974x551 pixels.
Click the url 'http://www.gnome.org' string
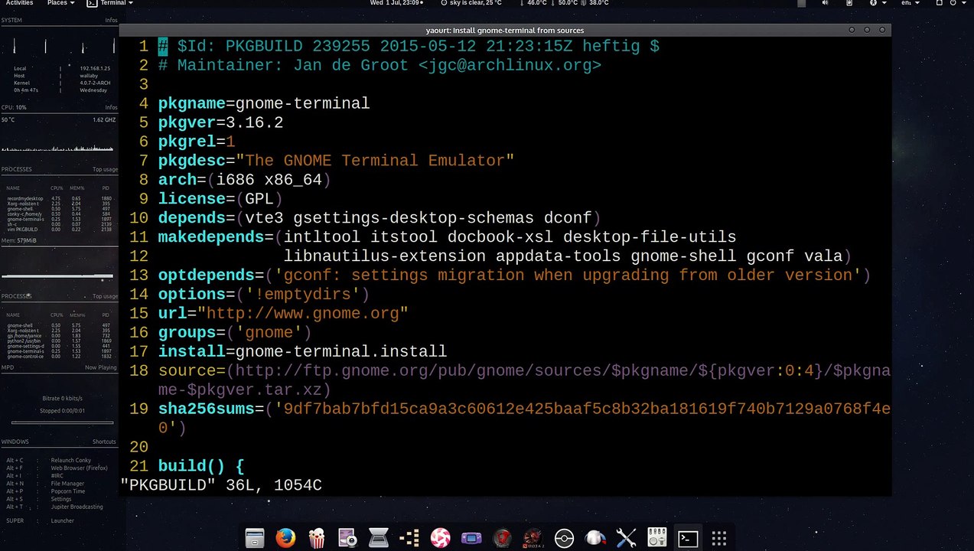click(x=303, y=314)
